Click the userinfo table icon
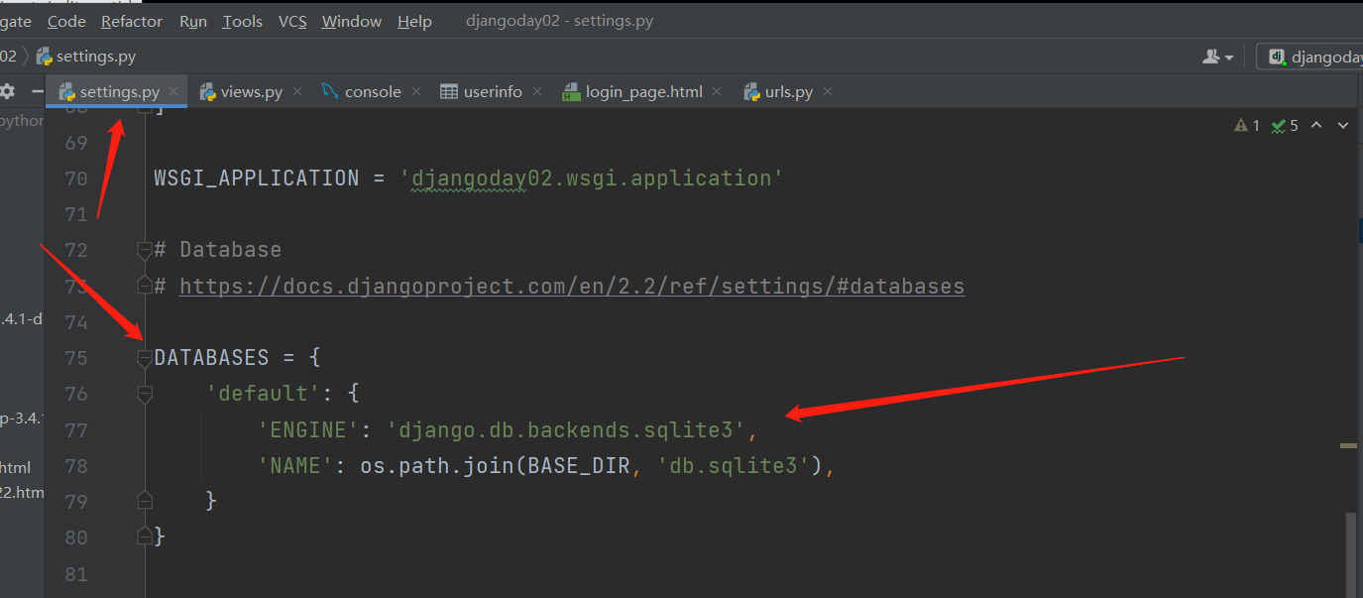This screenshot has height=598, width=1363. (449, 91)
